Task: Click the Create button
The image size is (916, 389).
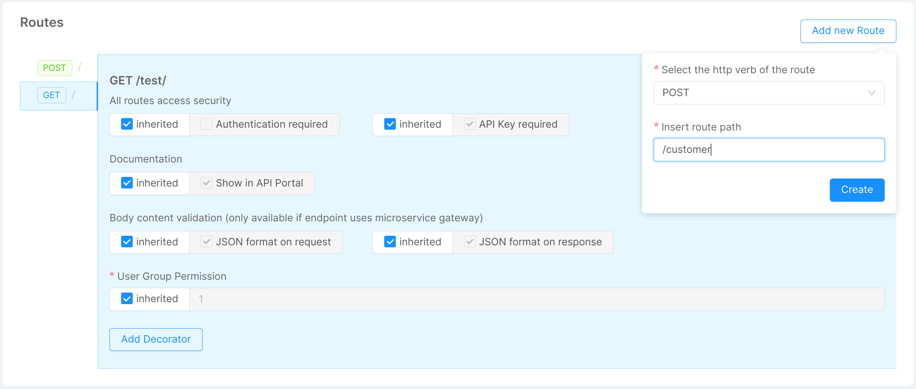Action: (x=857, y=190)
